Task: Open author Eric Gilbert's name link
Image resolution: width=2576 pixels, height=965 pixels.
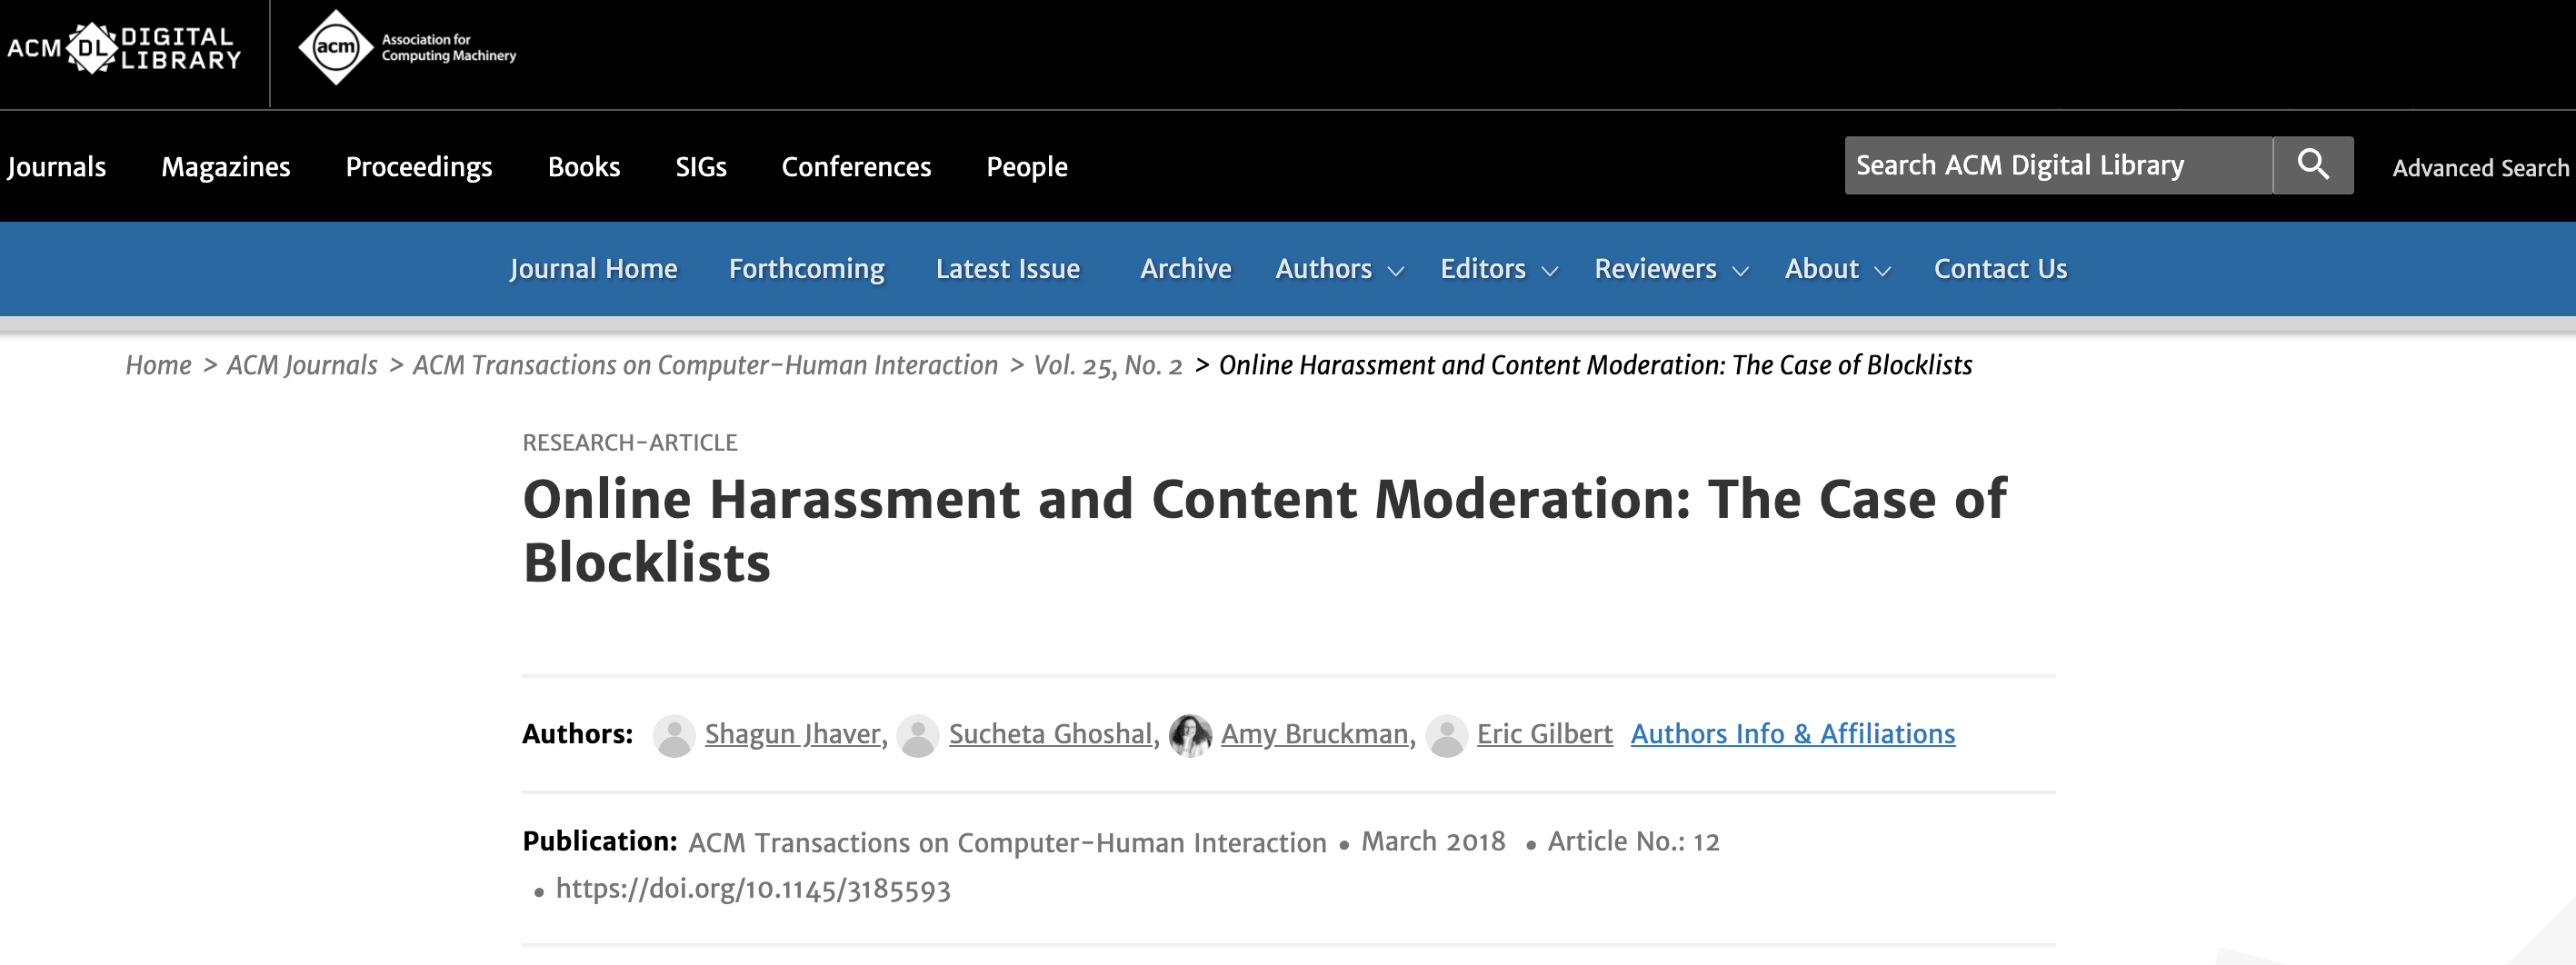Action: click(1545, 734)
